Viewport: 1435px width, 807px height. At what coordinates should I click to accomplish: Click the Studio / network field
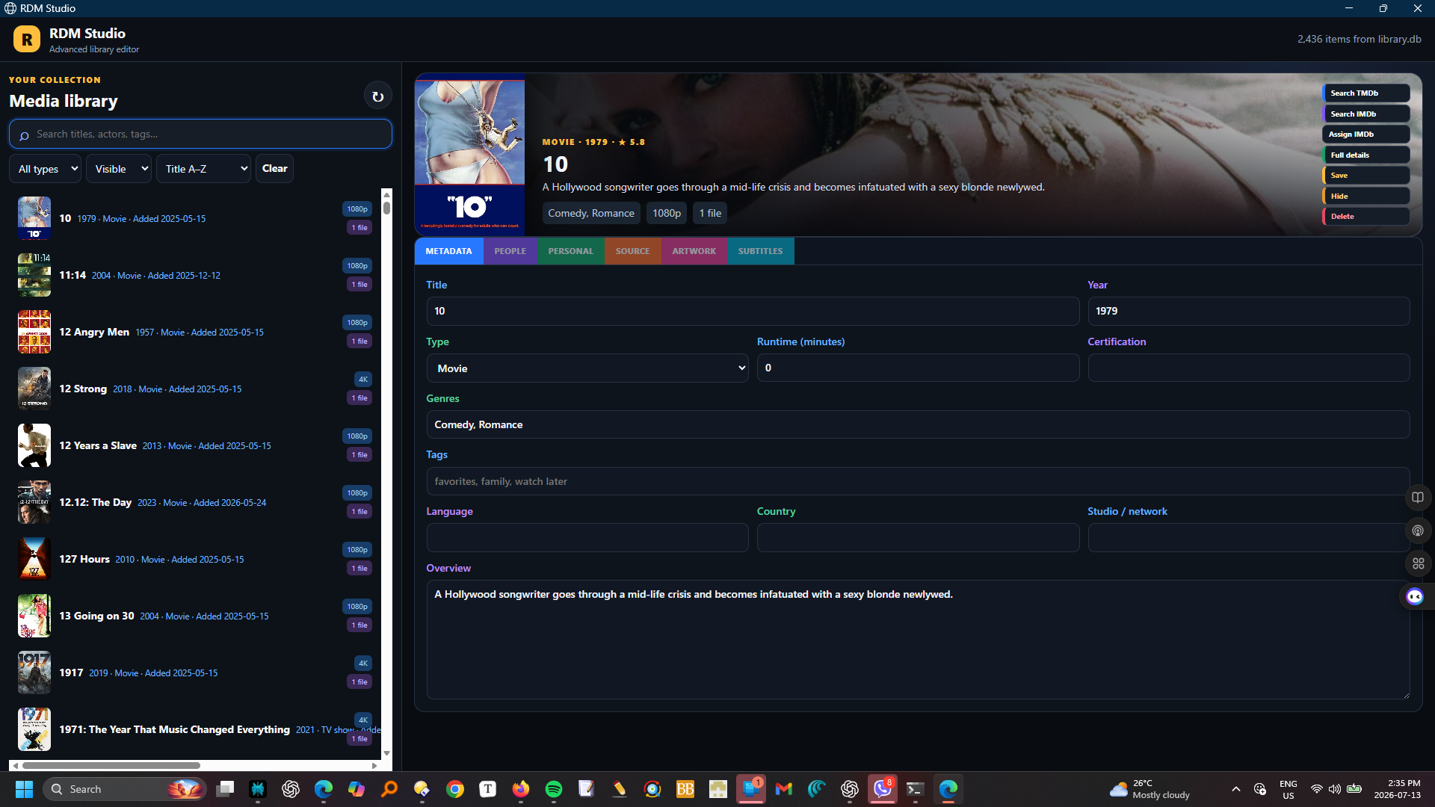(1248, 538)
